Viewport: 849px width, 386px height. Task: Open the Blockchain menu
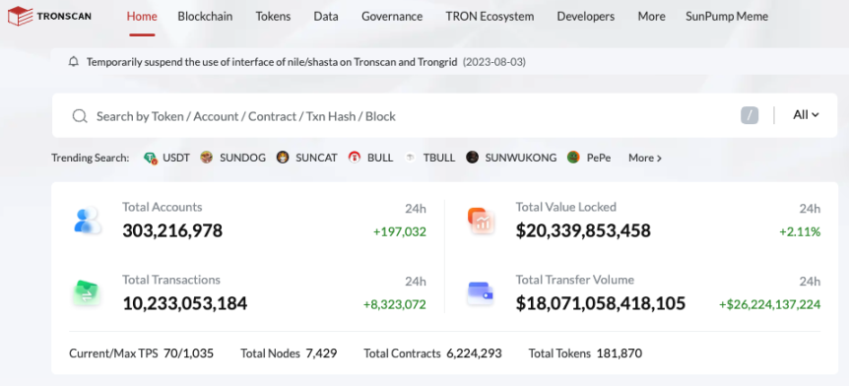[x=205, y=16]
